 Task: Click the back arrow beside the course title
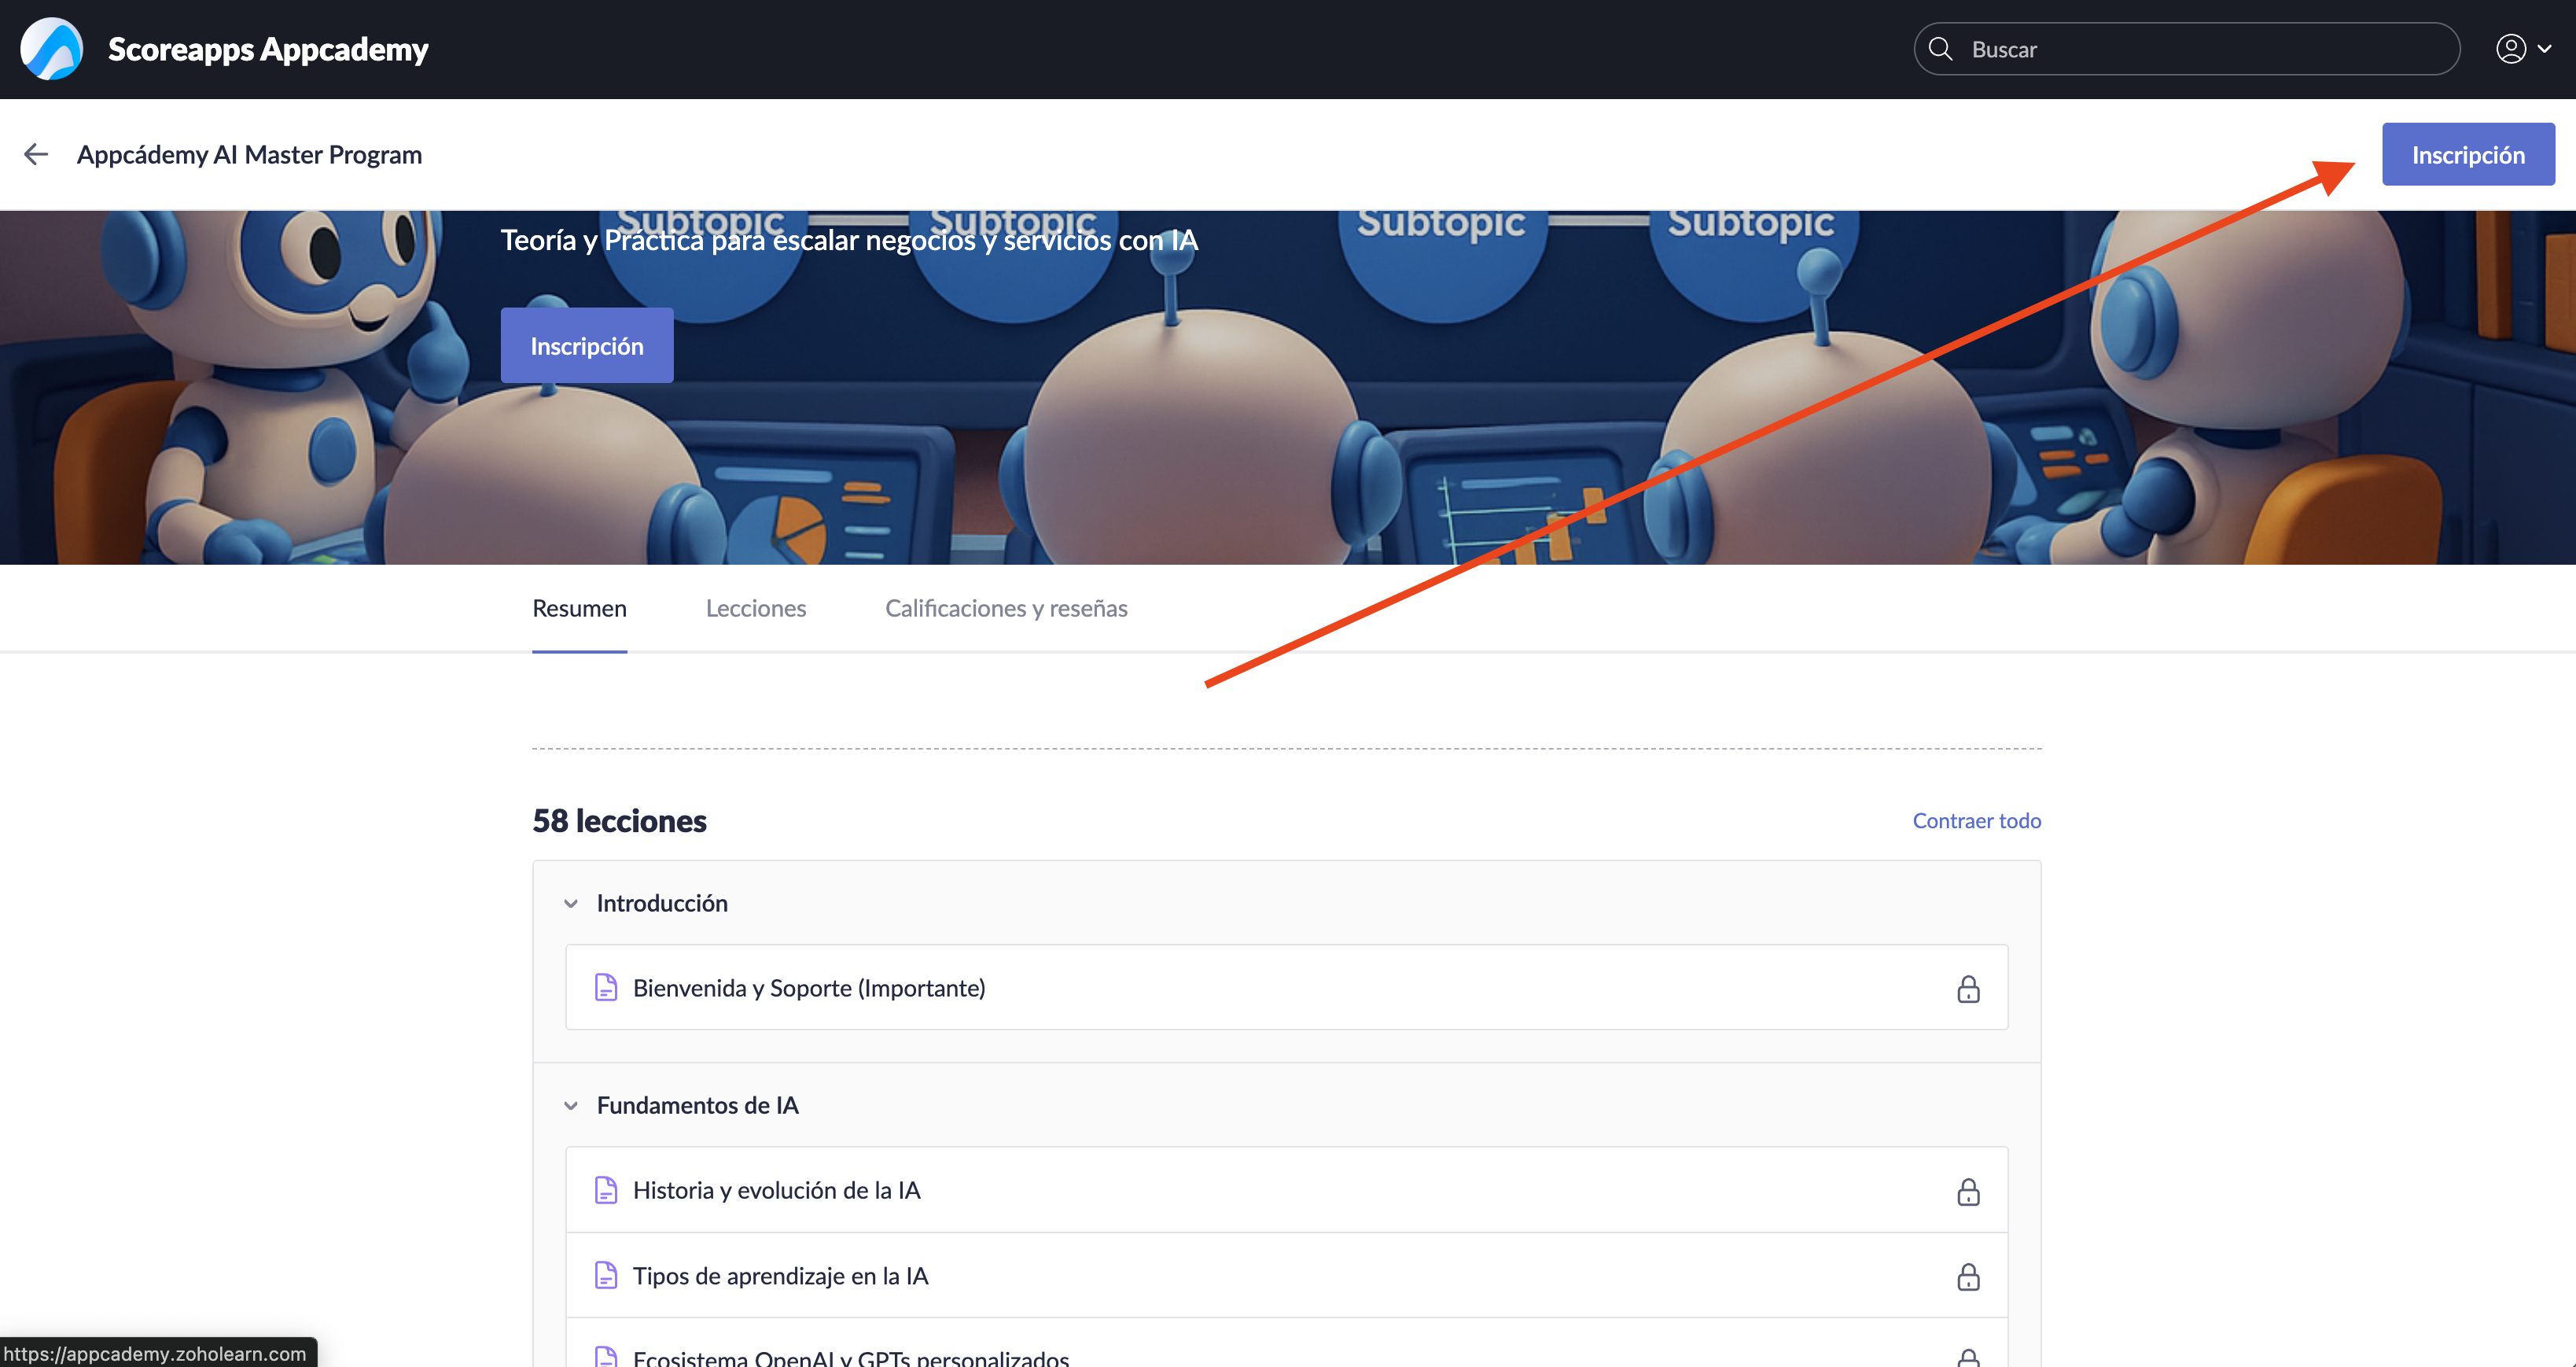point(36,154)
